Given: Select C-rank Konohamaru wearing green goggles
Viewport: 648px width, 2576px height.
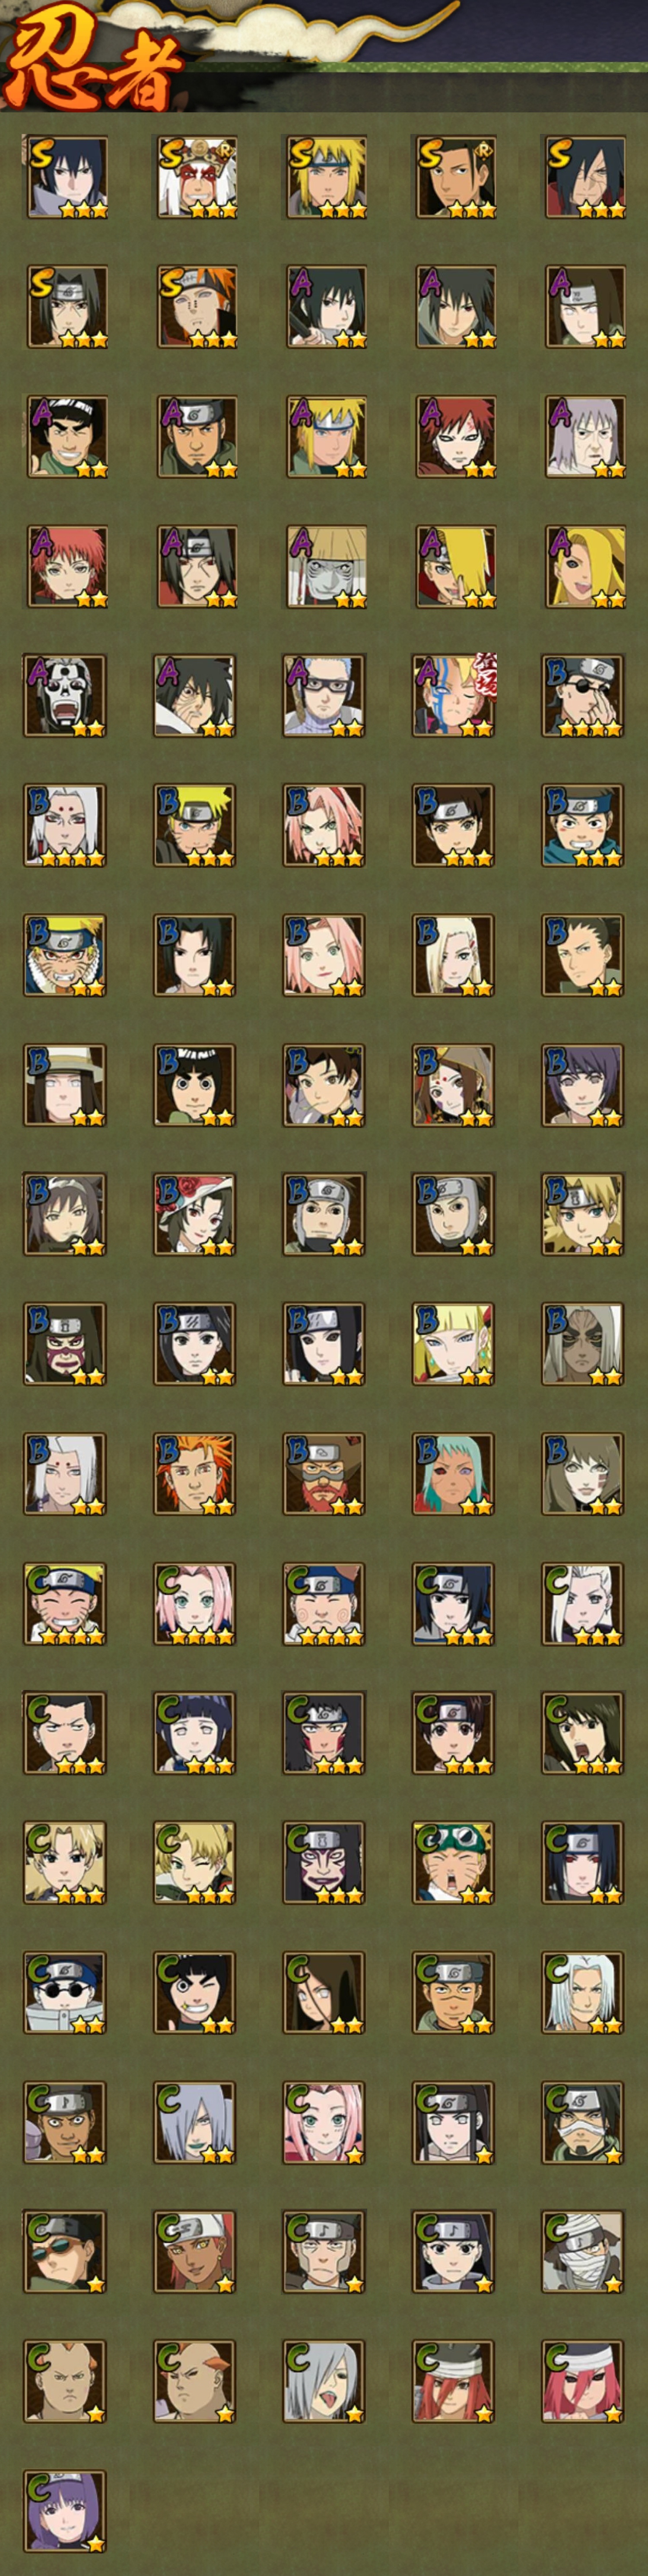Looking at the screenshot, I should [455, 1862].
